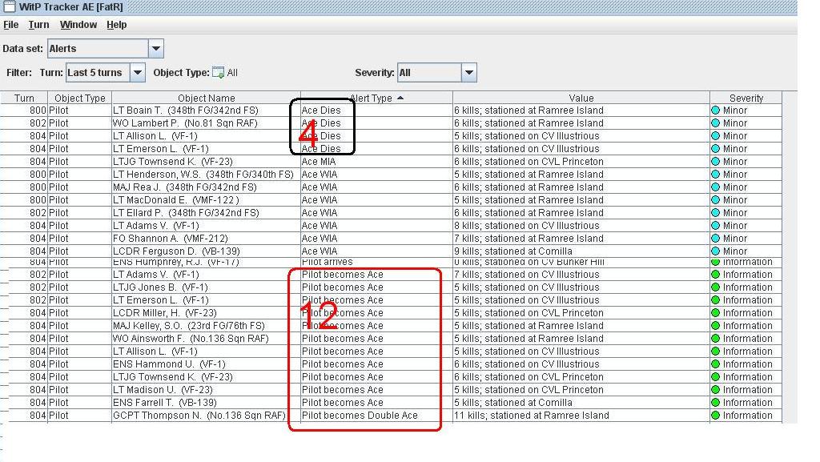820x462 pixels.
Task: Click 9 kills; stationed at Comilla value
Action: coord(513,251)
